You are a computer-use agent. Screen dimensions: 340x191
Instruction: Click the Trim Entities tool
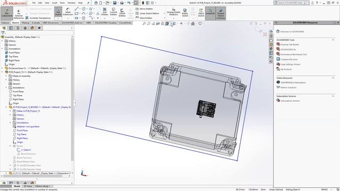tap(105, 12)
